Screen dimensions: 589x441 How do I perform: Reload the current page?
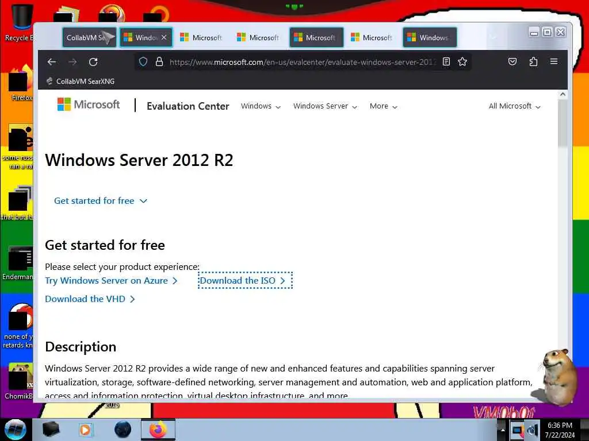[x=93, y=62]
